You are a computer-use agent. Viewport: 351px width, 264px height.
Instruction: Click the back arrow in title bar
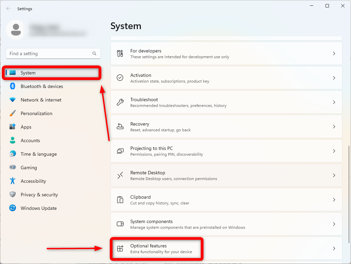8,8
